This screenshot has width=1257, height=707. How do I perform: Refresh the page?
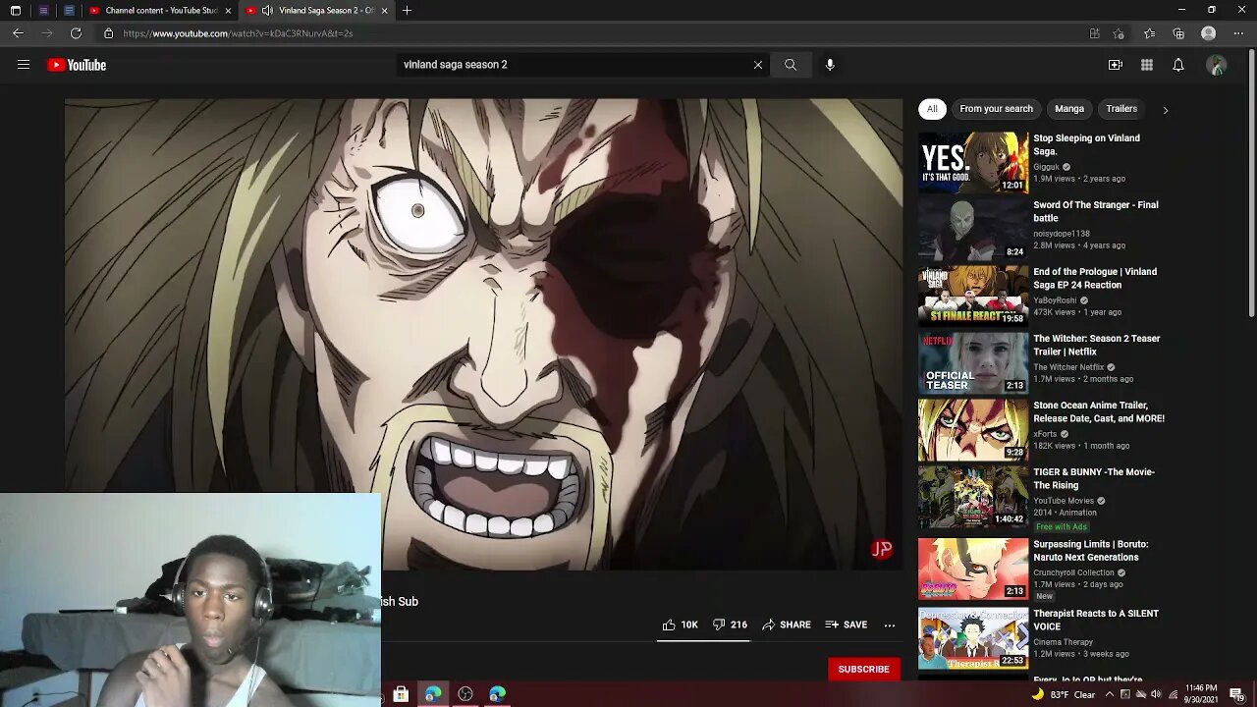click(x=76, y=33)
